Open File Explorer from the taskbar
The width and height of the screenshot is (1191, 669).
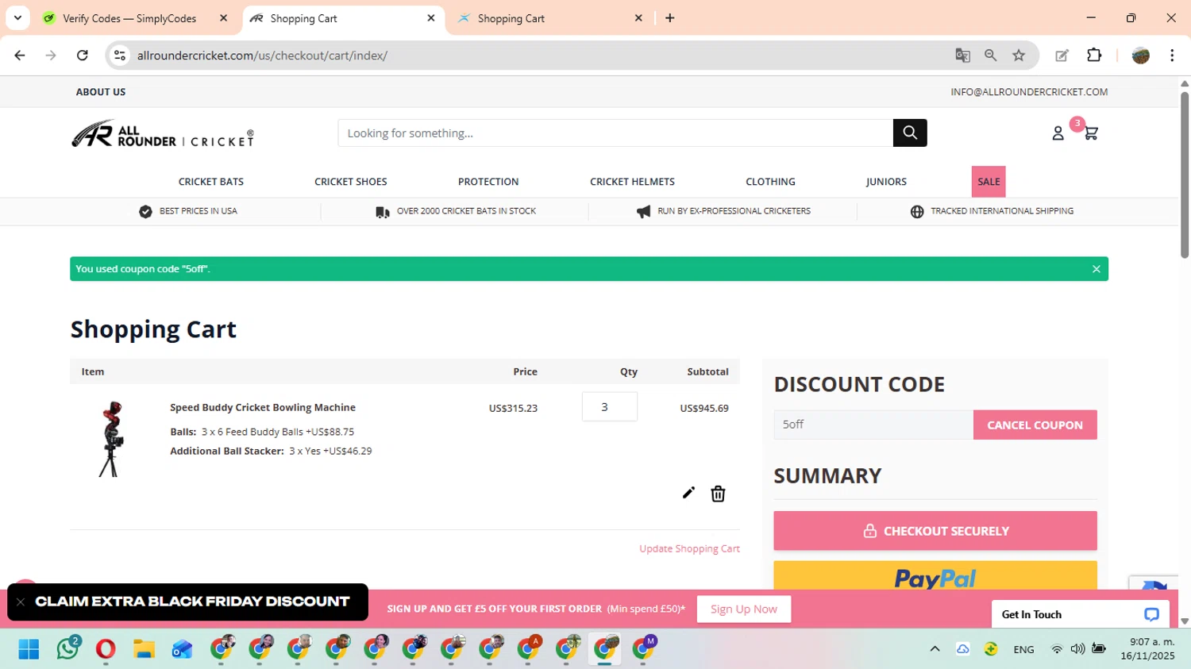pos(144,649)
